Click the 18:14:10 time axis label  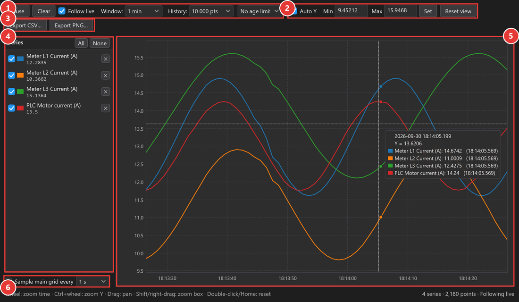[408, 278]
